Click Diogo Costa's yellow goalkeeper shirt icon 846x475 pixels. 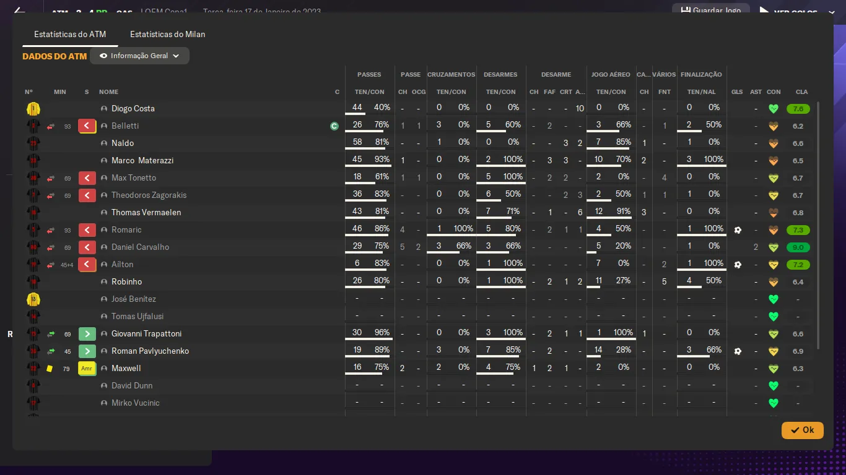[33, 109]
